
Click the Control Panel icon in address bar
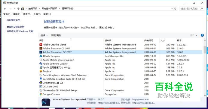23,9
